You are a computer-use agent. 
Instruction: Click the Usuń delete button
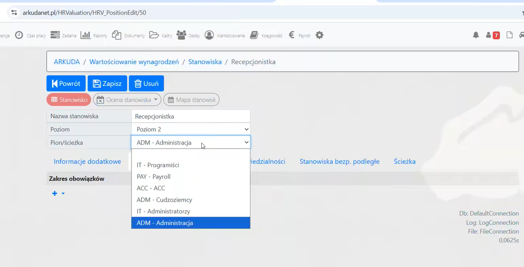146,84
